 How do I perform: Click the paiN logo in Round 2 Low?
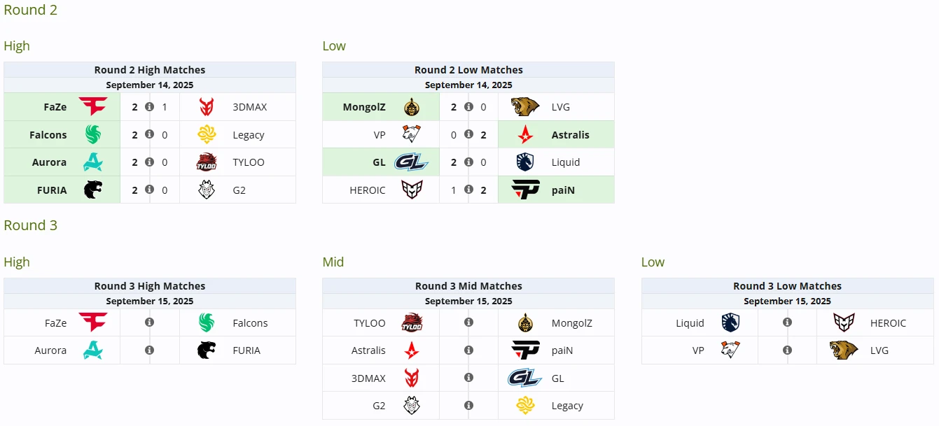[x=525, y=190]
